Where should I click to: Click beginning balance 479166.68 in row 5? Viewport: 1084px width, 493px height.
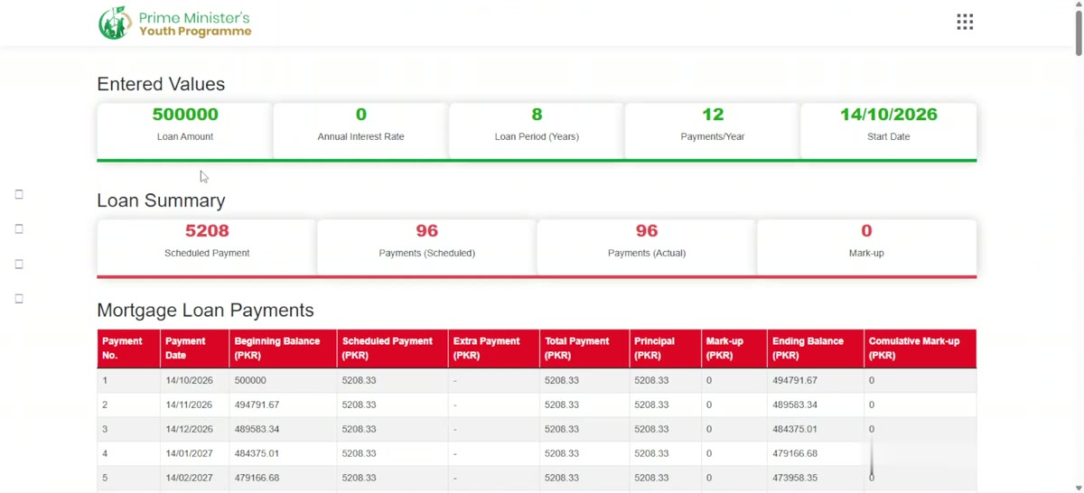pyautogui.click(x=257, y=479)
